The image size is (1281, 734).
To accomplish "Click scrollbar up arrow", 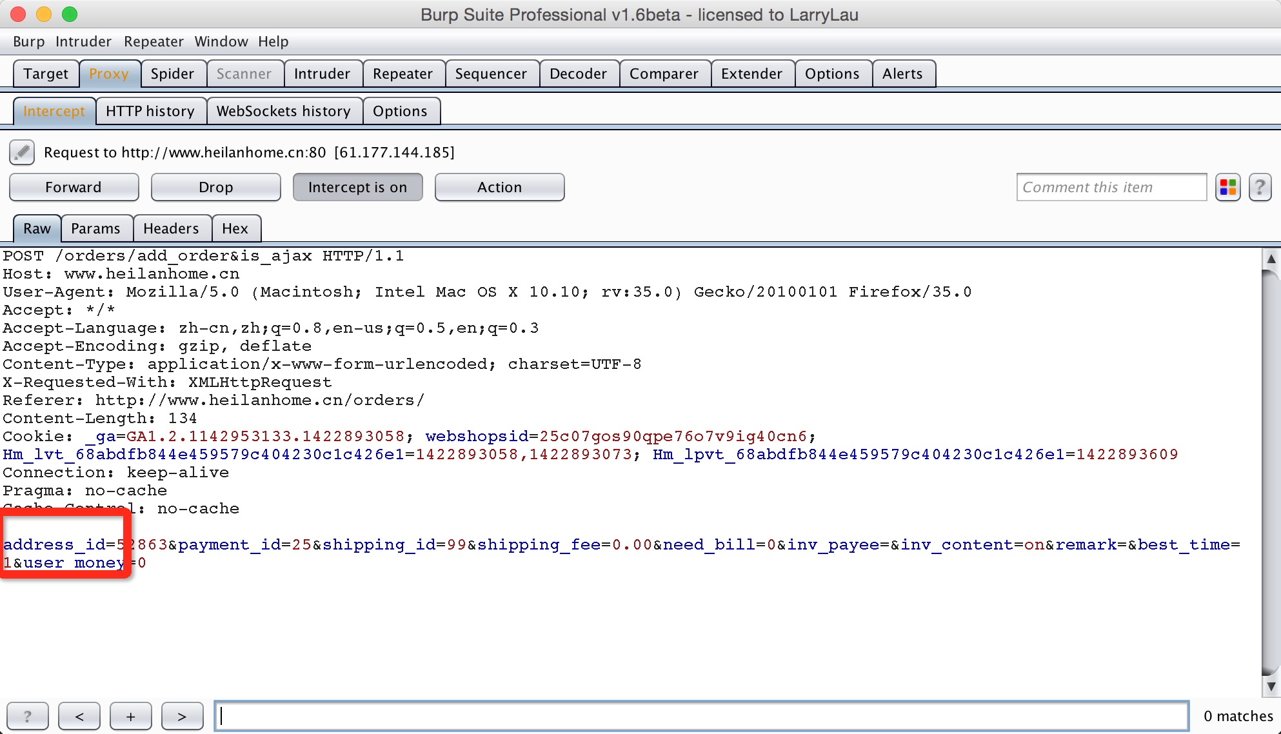I will pos(1271,259).
